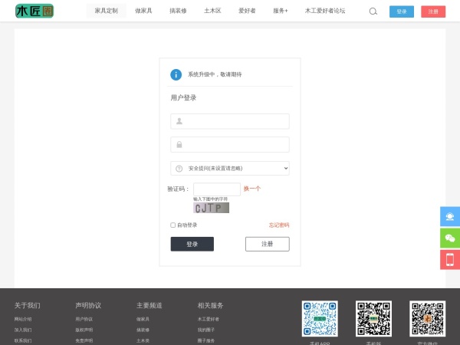The image size is (460, 345).
Task: Open the 服务+ nav item
Action: pyautogui.click(x=280, y=11)
